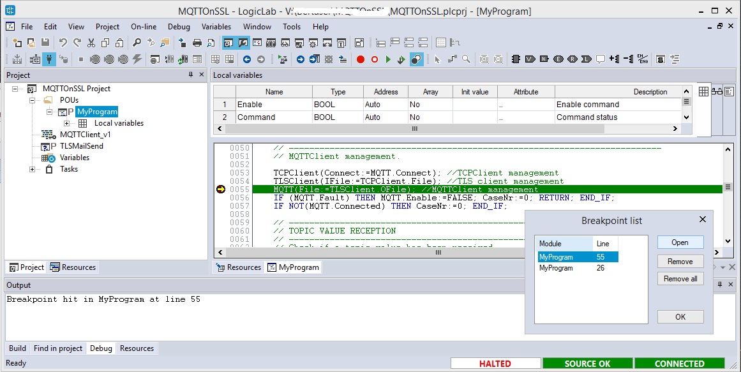Click the Zoom in toolbar icon

coord(484,59)
